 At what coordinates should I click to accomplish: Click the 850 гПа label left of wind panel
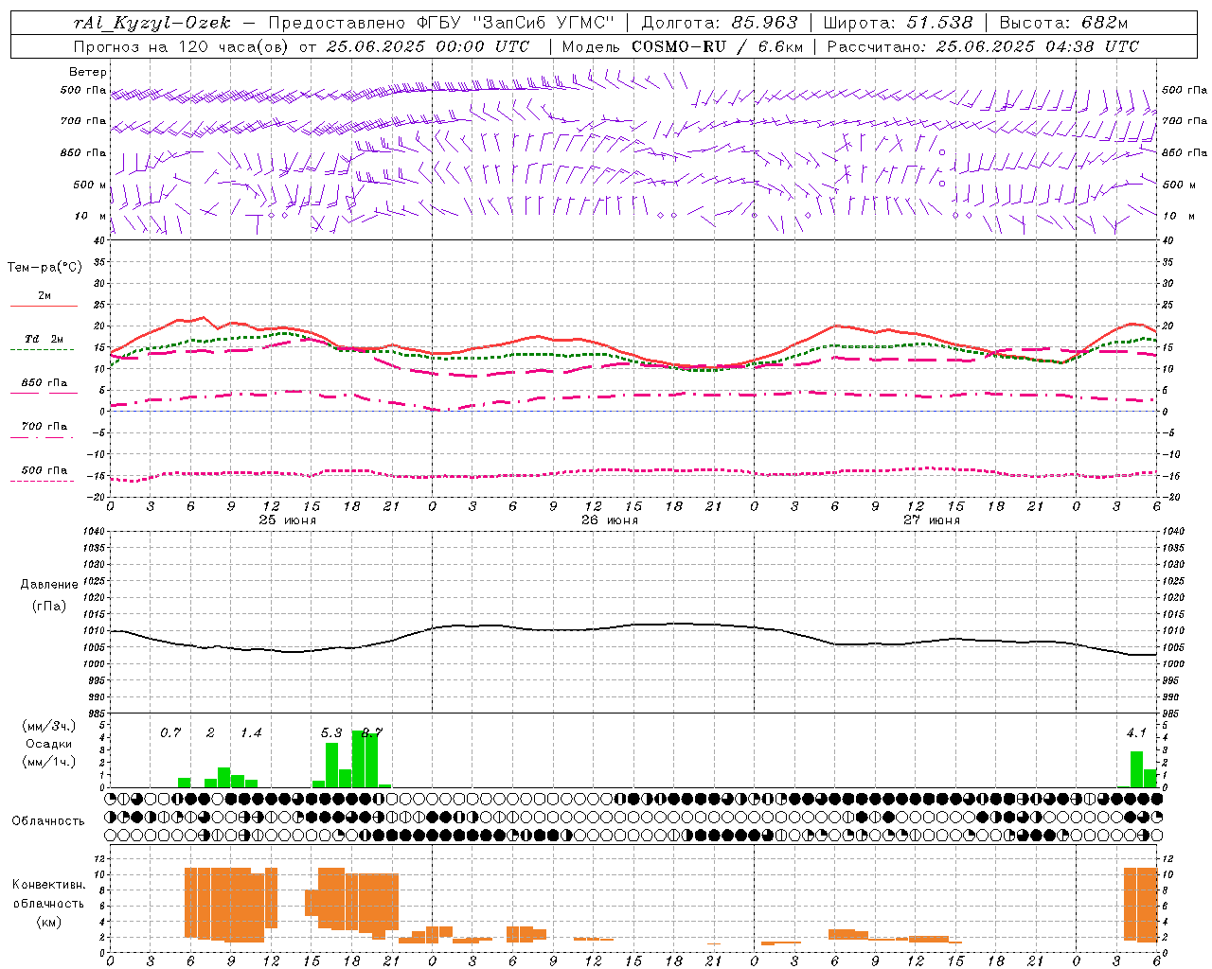click(x=84, y=152)
